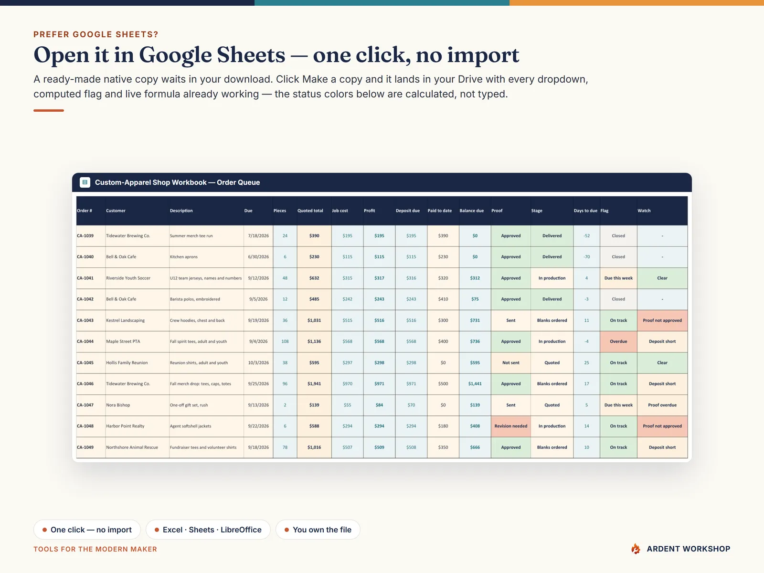Click the 'Custom-Apparel Shop Workbook — Order Queue' title
764x573 pixels.
tap(177, 182)
